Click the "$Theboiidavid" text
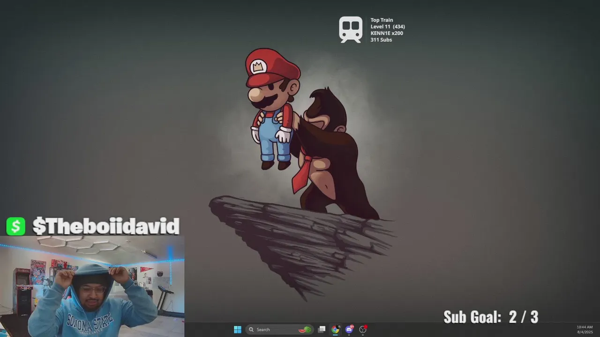This screenshot has height=337, width=600. (106, 227)
